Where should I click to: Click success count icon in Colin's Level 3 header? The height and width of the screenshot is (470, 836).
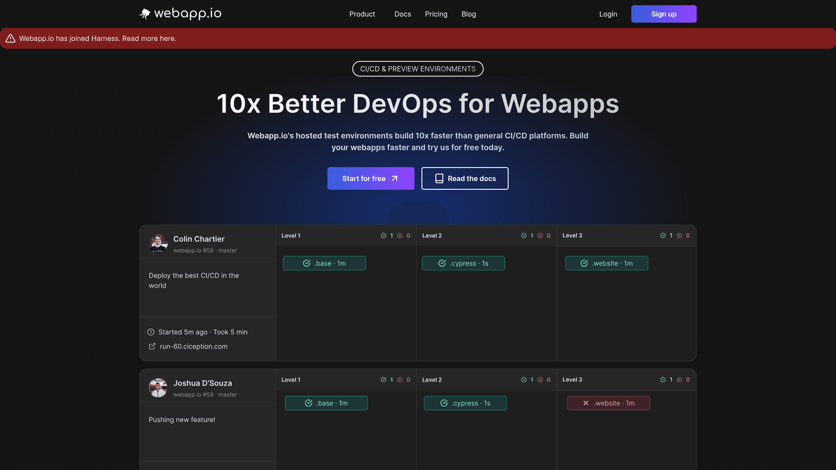pos(663,235)
